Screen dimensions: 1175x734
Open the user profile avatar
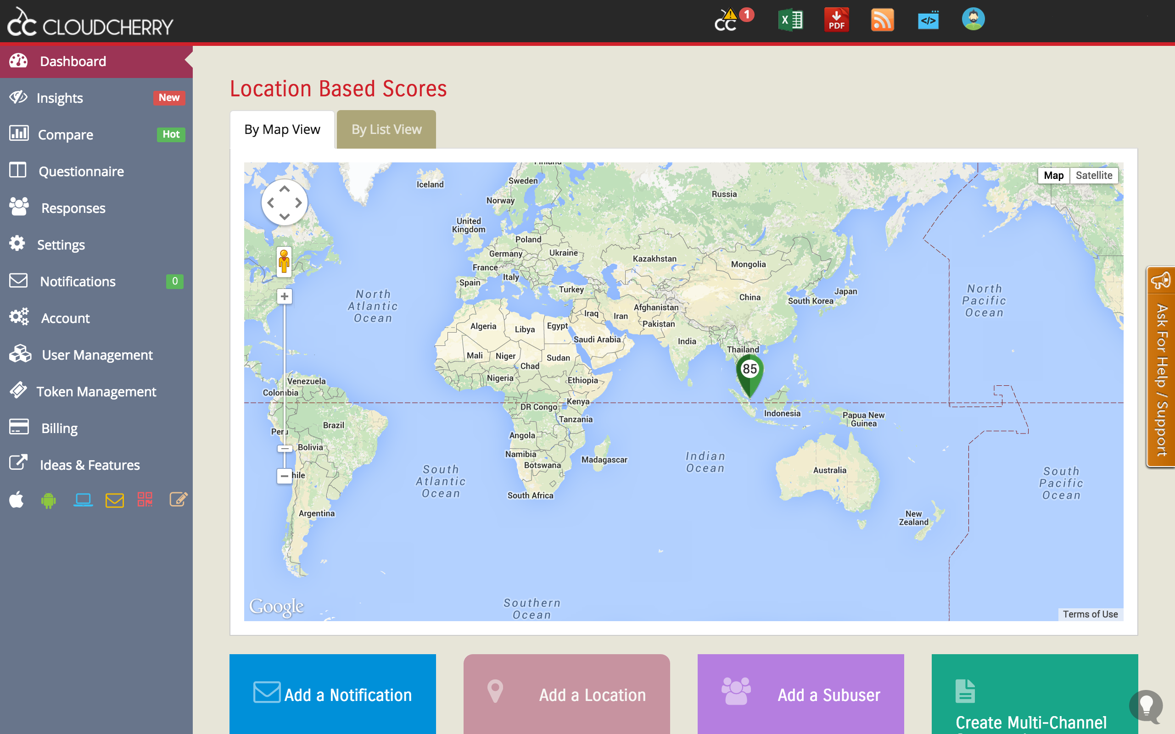[973, 19]
